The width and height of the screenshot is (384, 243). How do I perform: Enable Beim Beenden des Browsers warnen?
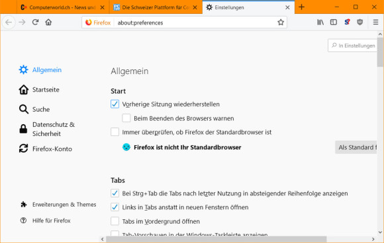(126, 118)
